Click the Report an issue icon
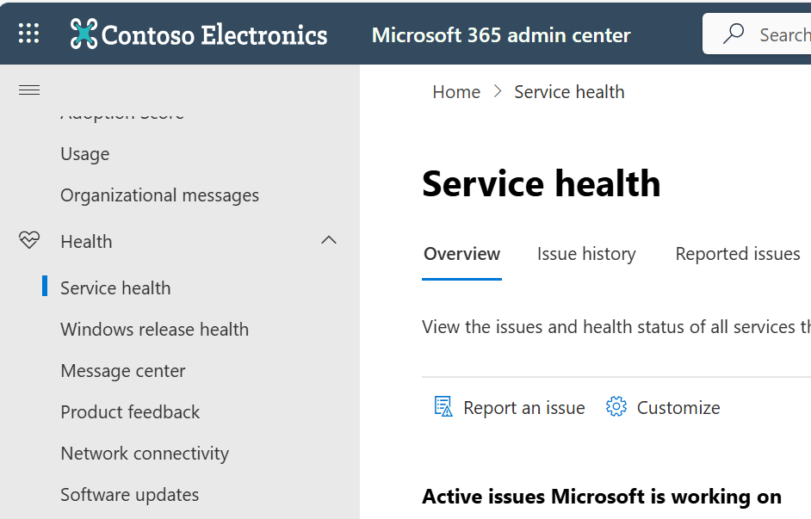This screenshot has height=519, width=811. tap(443, 407)
